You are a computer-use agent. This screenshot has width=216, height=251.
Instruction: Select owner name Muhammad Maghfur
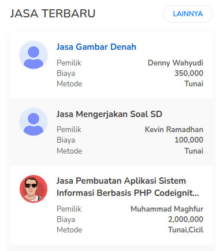pos(167,209)
